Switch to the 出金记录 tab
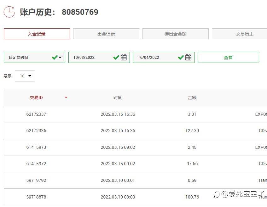 pyautogui.click(x=106, y=34)
